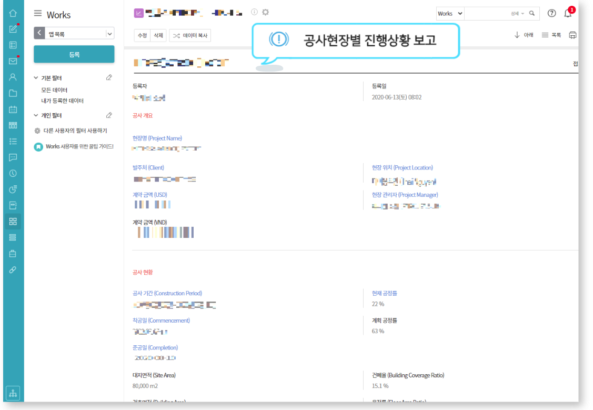
Task: Select the 내가 등록한 데이터 filter
Action: click(63, 101)
